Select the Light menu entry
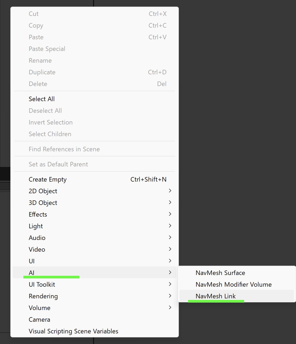Image resolution: width=296 pixels, height=344 pixels. 36,226
